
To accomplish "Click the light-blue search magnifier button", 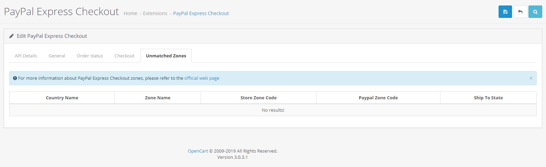I will 535,12.
